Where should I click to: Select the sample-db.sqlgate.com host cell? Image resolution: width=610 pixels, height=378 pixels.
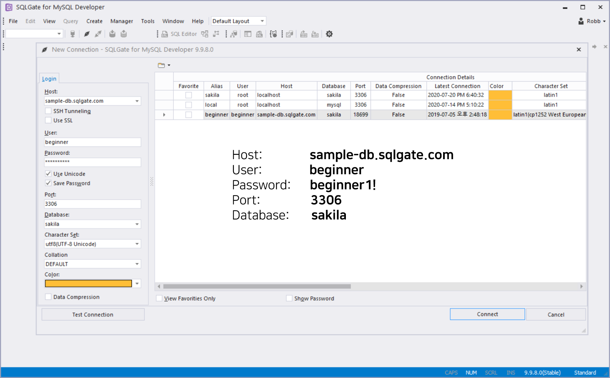[x=287, y=115]
